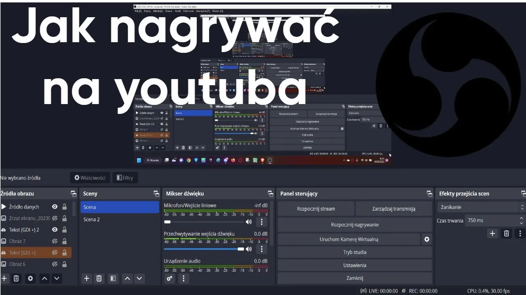Show the Obraz 7 source
Image resolution: width=526 pixels, height=295 pixels.
click(55, 241)
